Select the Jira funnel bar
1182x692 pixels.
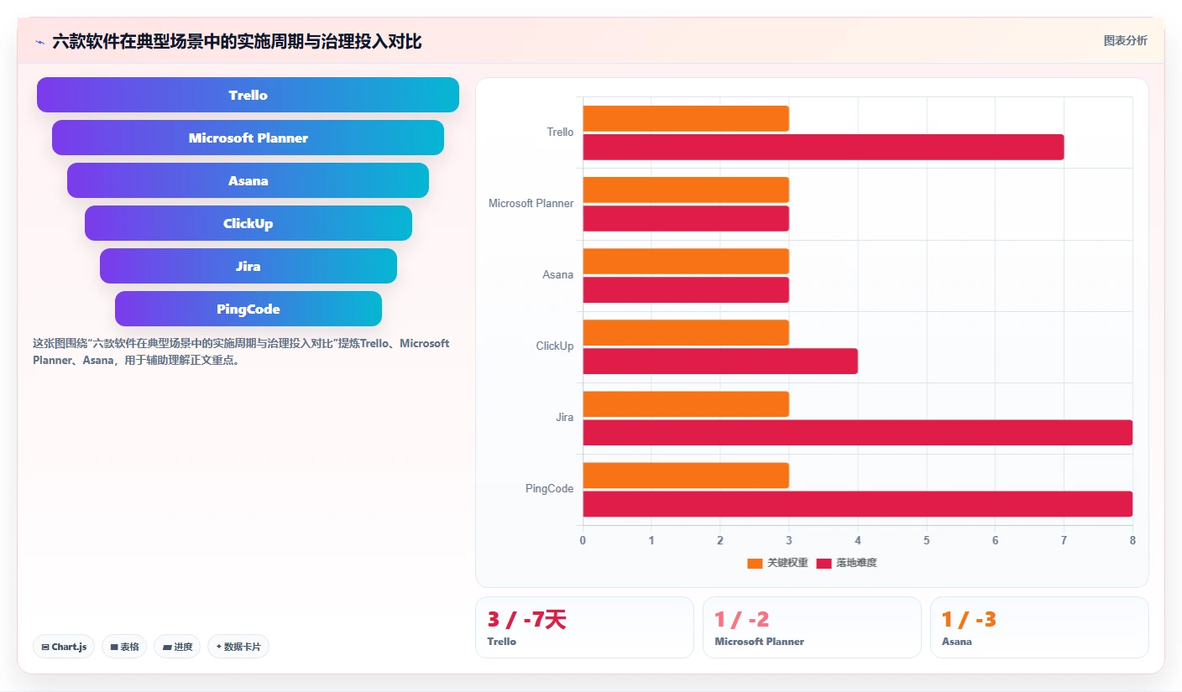[x=248, y=266]
